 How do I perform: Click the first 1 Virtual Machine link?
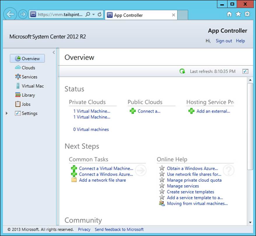point(92,111)
